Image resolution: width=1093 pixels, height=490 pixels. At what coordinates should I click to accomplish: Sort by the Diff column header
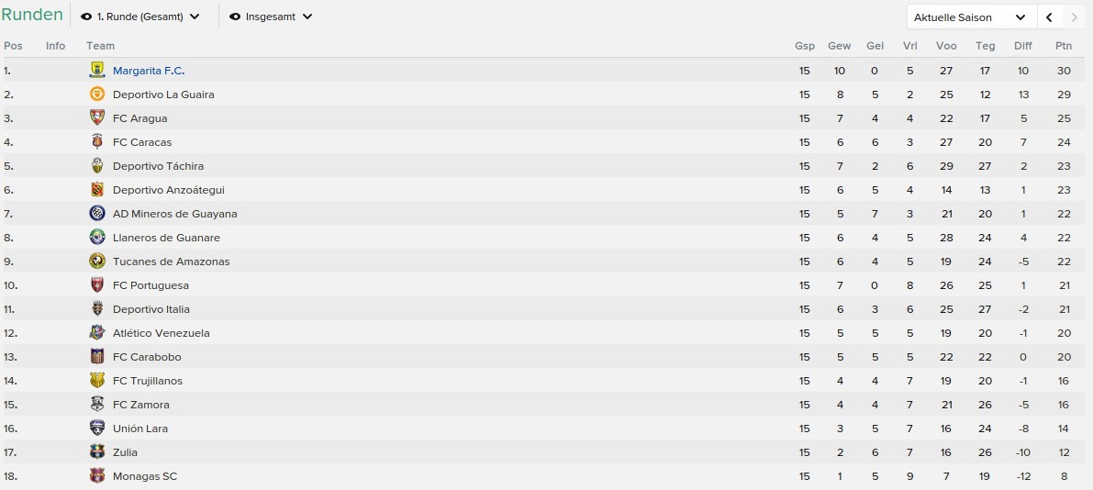[x=1023, y=46]
